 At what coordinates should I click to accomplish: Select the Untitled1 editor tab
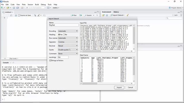pos(8,12)
